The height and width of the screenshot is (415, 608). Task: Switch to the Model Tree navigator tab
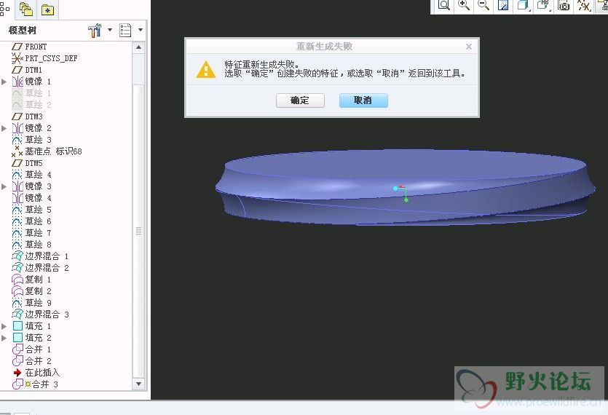tap(4, 9)
